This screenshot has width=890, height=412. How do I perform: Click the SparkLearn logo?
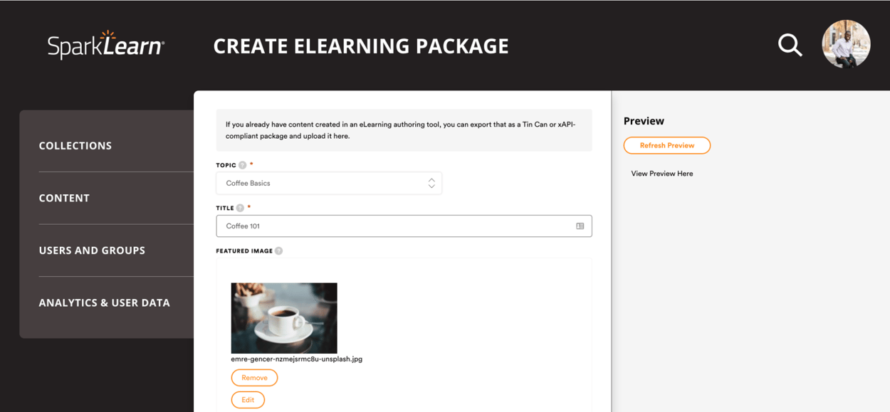pyautogui.click(x=105, y=45)
